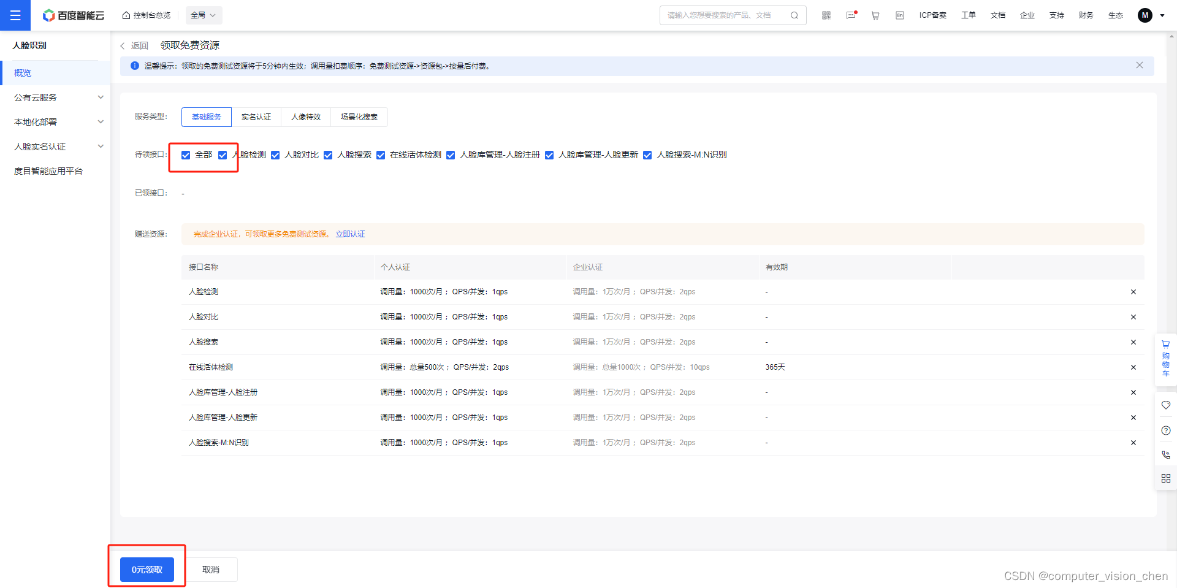Image resolution: width=1177 pixels, height=588 pixels.
Task: Remove the 人脸库管理-人脸更新 row
Action: pos(1133,418)
